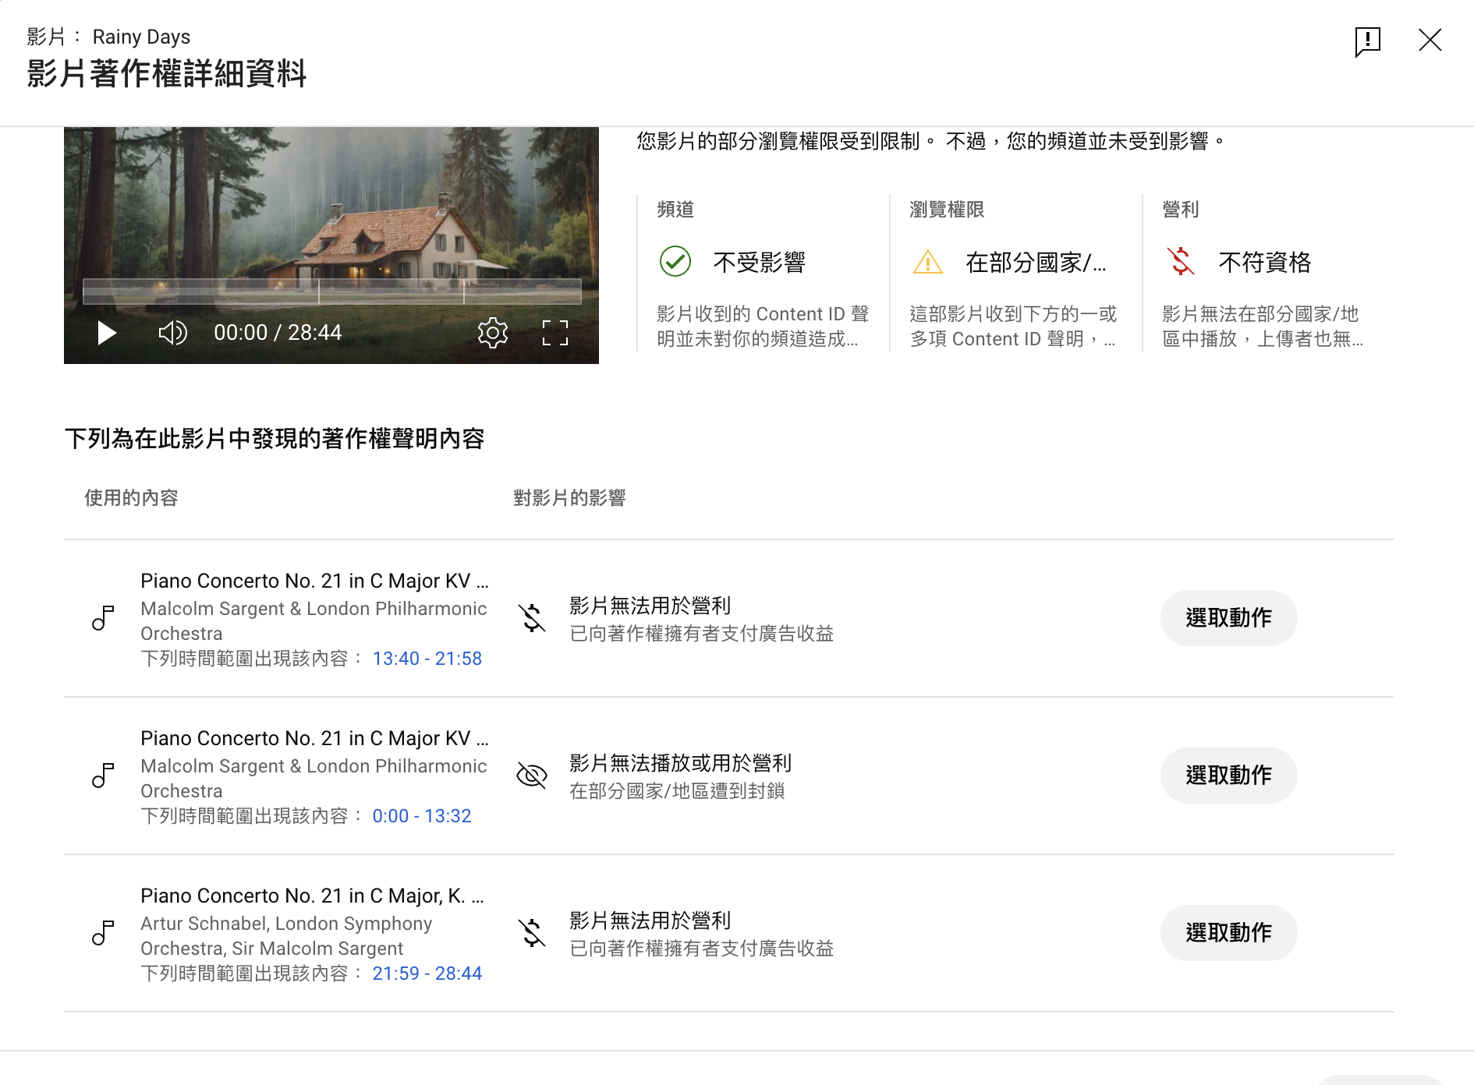This screenshot has height=1085, width=1474.
Task: Click the no-monetization icon in first claim
Action: click(x=532, y=618)
